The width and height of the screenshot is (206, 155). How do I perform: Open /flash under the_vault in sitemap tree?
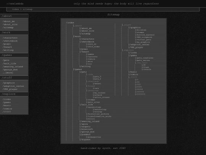point(145,67)
